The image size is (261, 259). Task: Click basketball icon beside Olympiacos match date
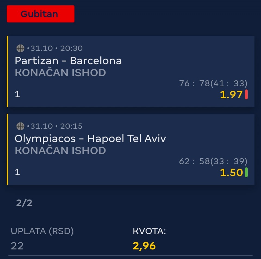point(20,126)
